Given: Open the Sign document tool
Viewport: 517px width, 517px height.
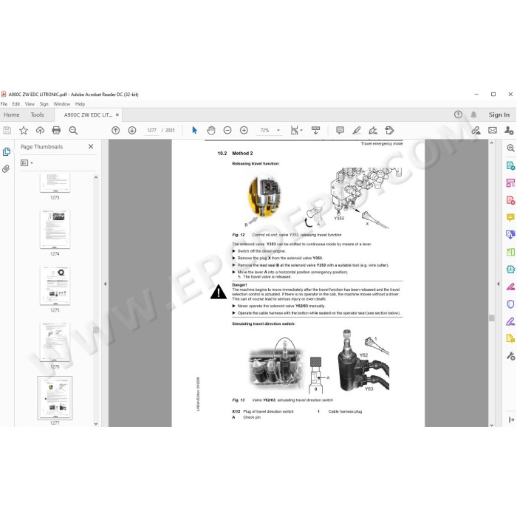Looking at the screenshot, I should [373, 130].
